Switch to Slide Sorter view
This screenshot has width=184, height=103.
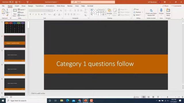pyautogui.click(x=148, y=97)
